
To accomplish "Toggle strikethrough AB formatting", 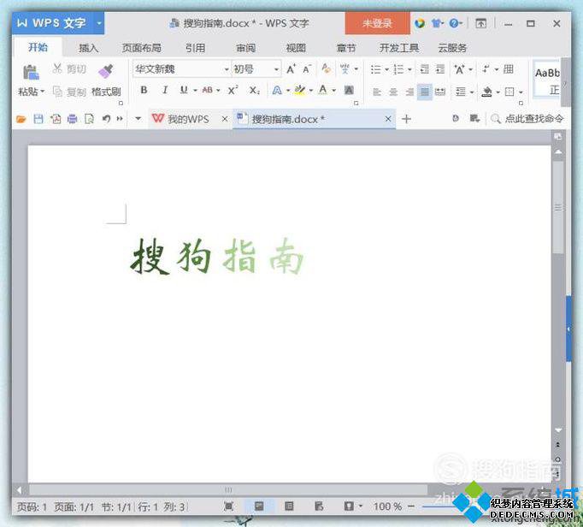I will 208,90.
